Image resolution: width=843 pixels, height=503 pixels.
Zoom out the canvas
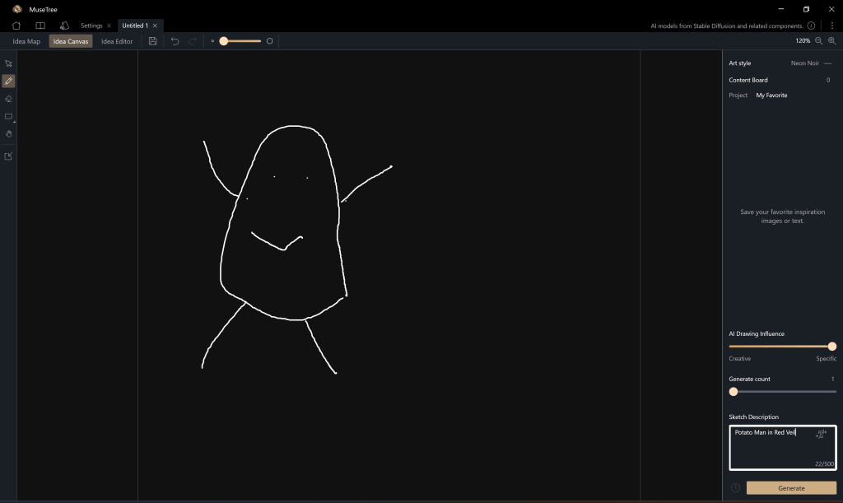818,41
